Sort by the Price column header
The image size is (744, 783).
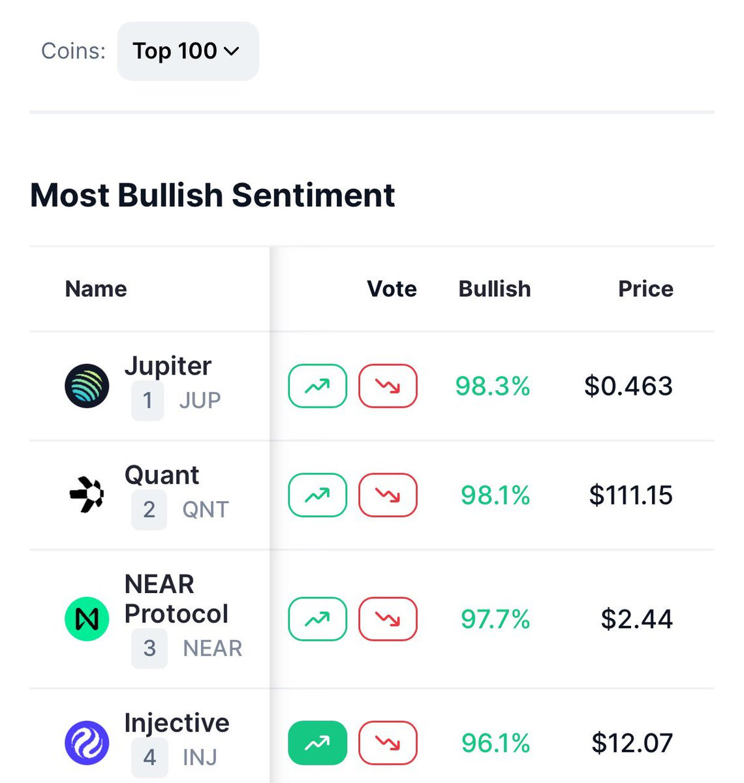pos(645,289)
